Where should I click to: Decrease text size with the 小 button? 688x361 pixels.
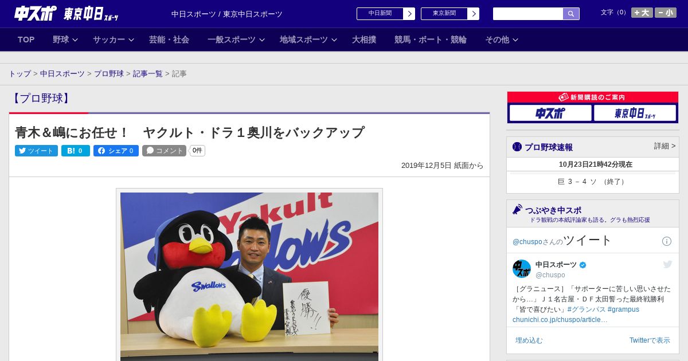click(x=666, y=13)
